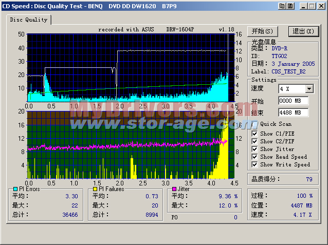Image resolution: width=328 pixels, height=245 pixels.
Task: Click the speed value 4.17 X
Action: [x=302, y=215]
